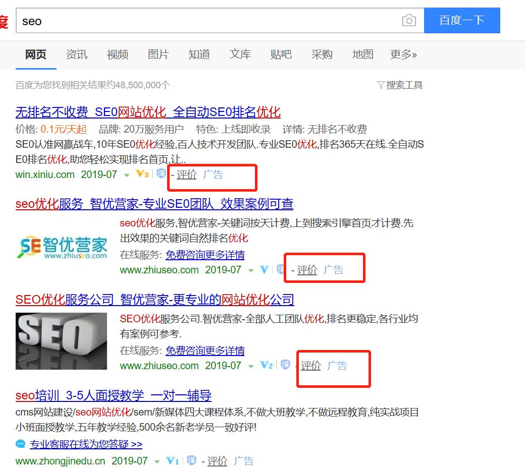Click the 保 shield icon on the zhongjinedu result
The height and width of the screenshot is (468, 525).
[x=192, y=461]
